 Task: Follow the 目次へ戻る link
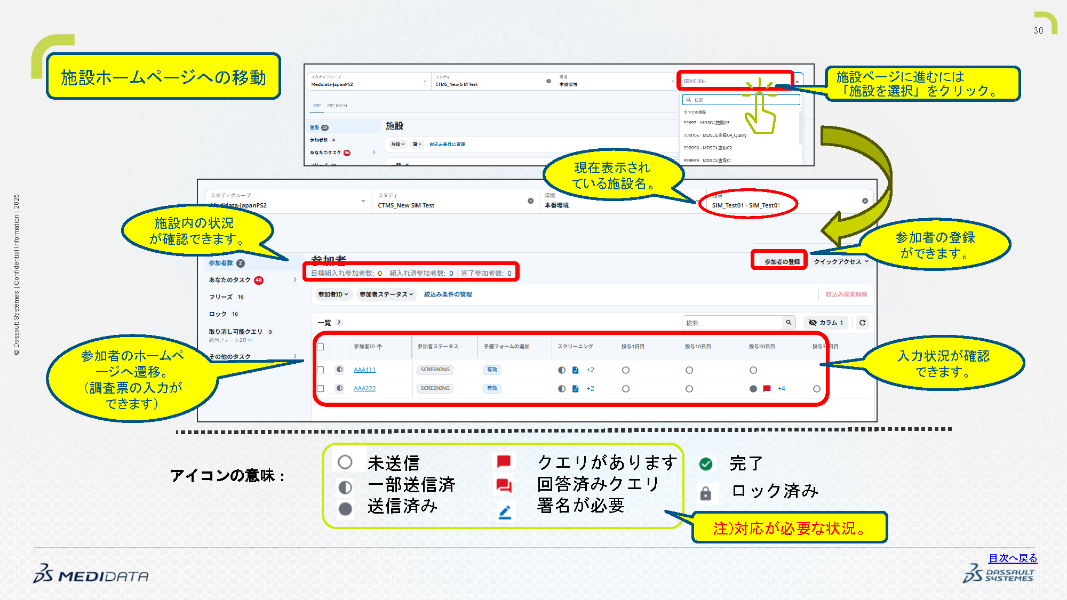click(1013, 558)
